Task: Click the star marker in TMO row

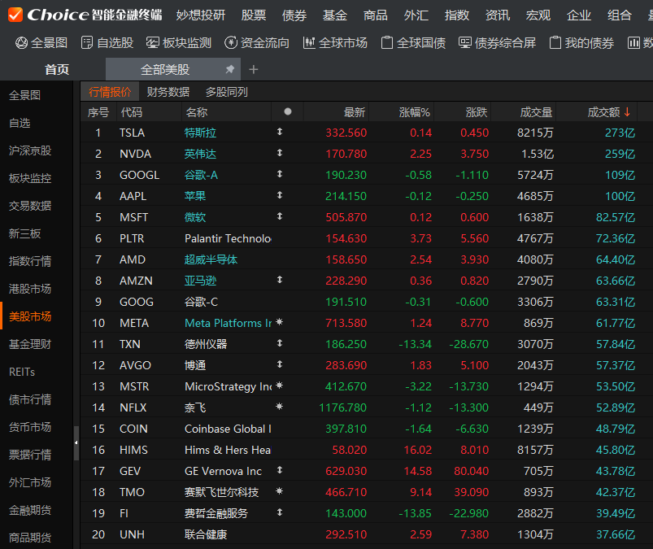Action: (x=280, y=491)
